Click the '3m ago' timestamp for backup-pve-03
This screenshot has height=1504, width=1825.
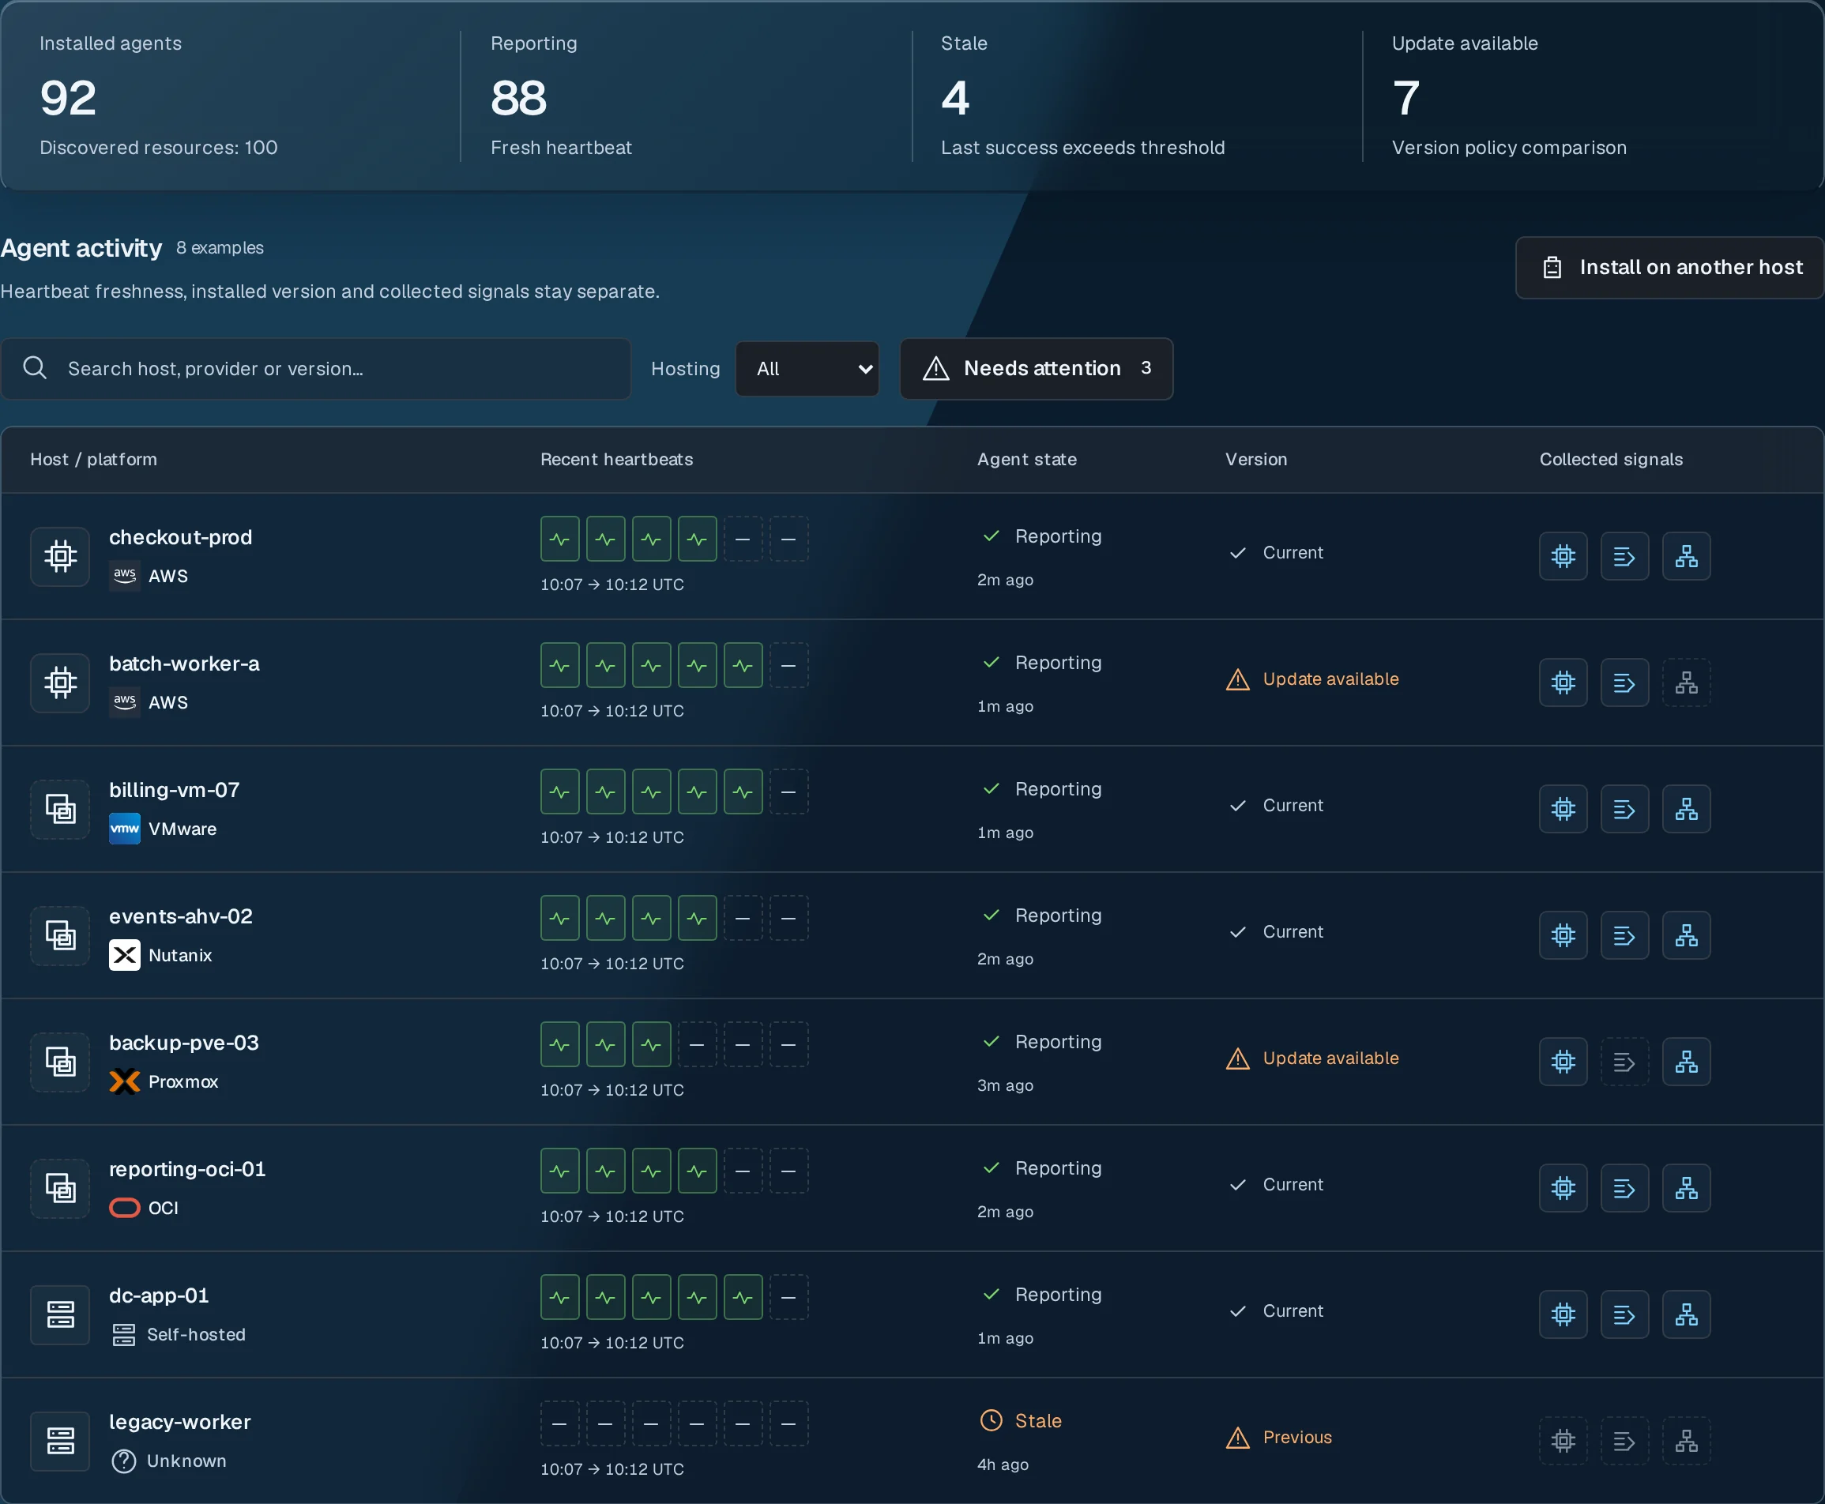point(1005,1086)
